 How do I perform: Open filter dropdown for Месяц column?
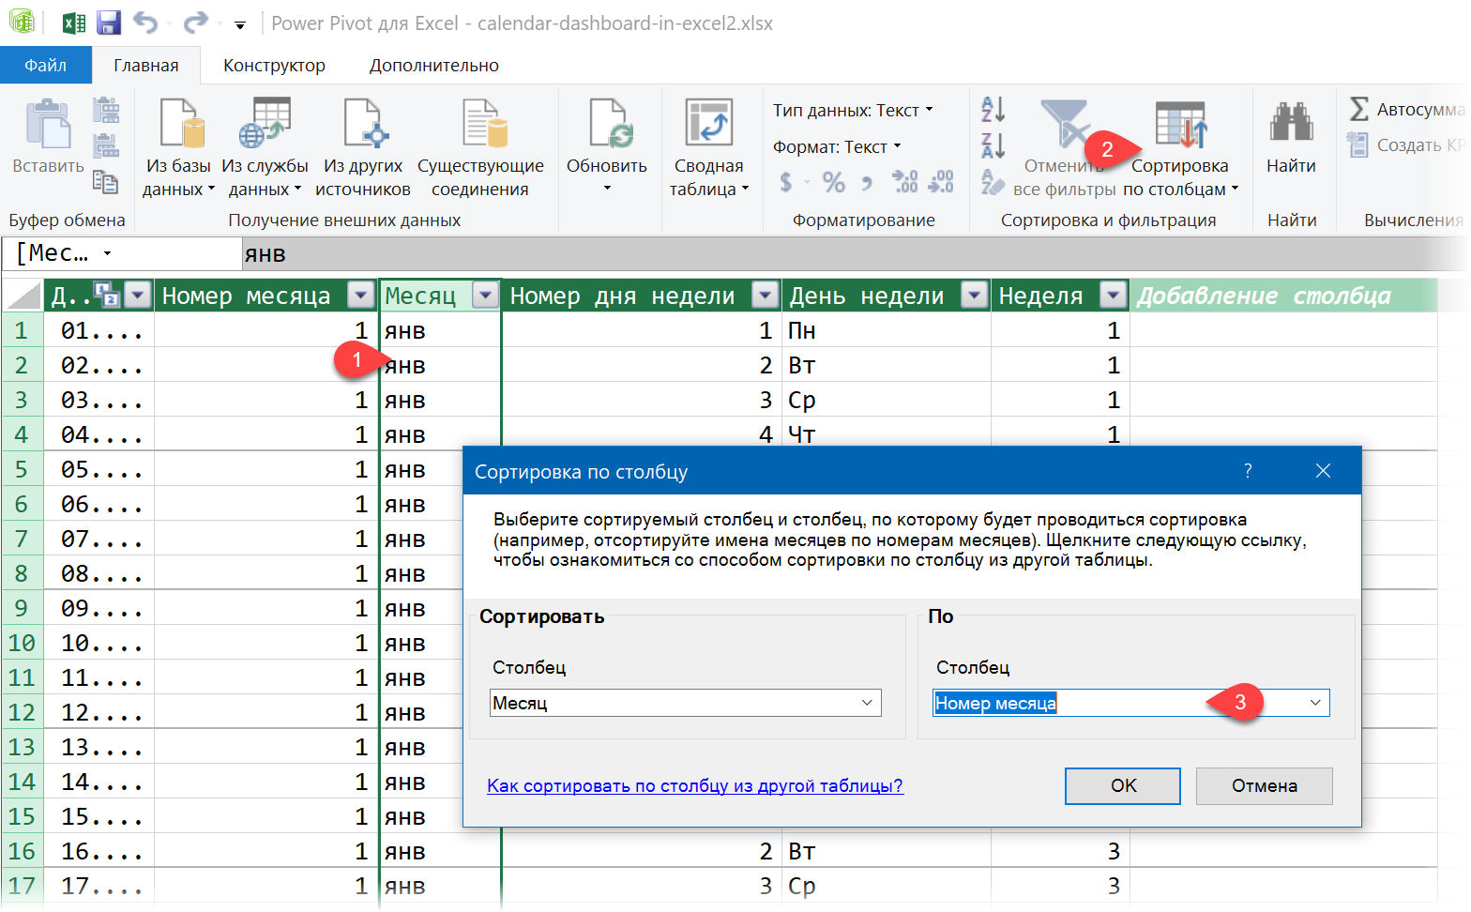click(x=485, y=296)
